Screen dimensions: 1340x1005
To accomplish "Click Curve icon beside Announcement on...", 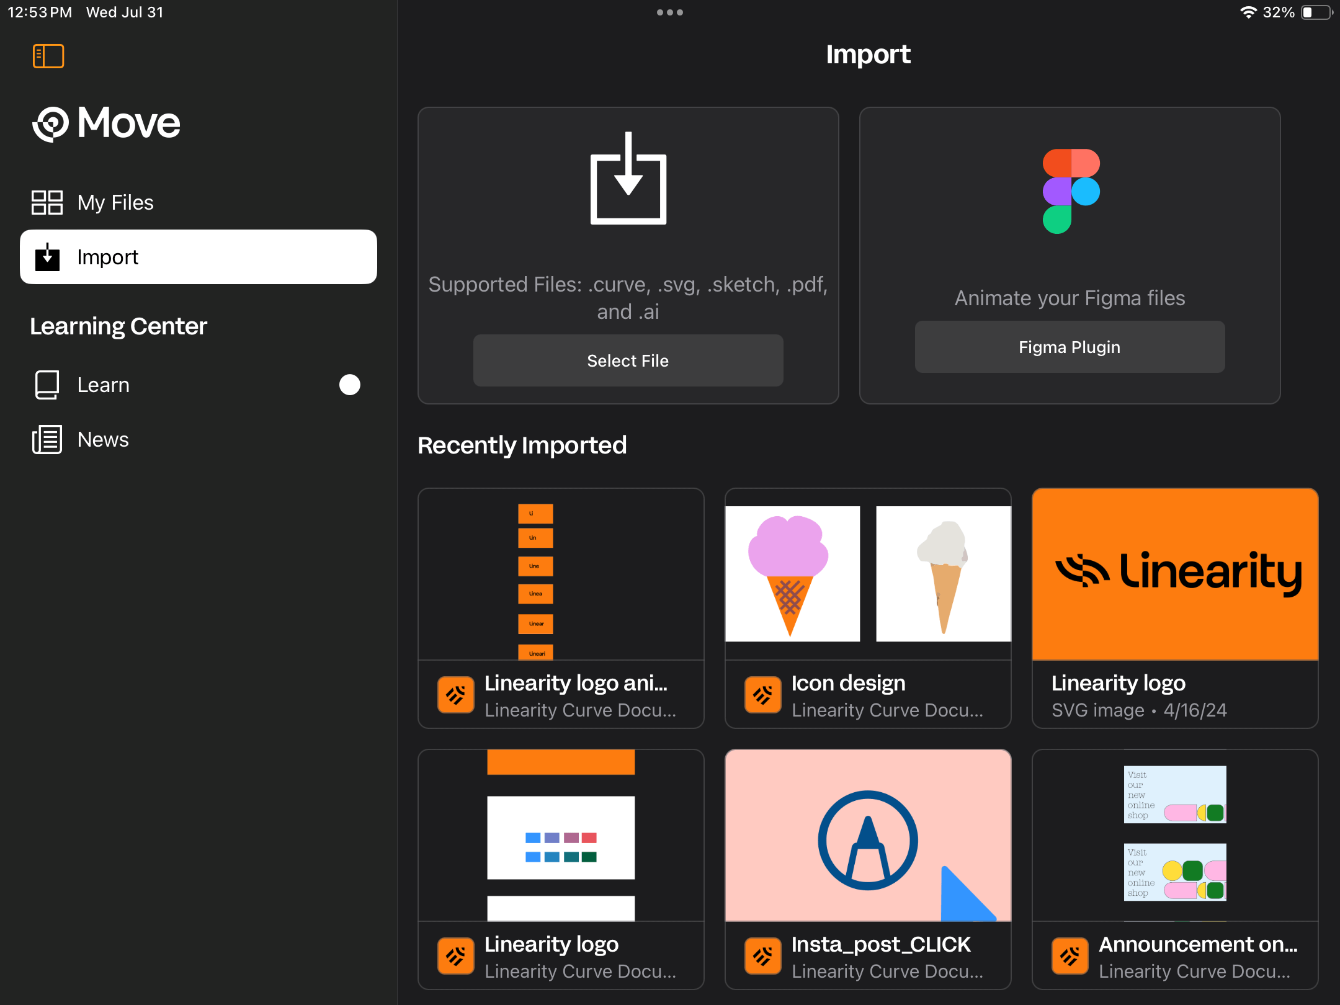I will 1070,957.
